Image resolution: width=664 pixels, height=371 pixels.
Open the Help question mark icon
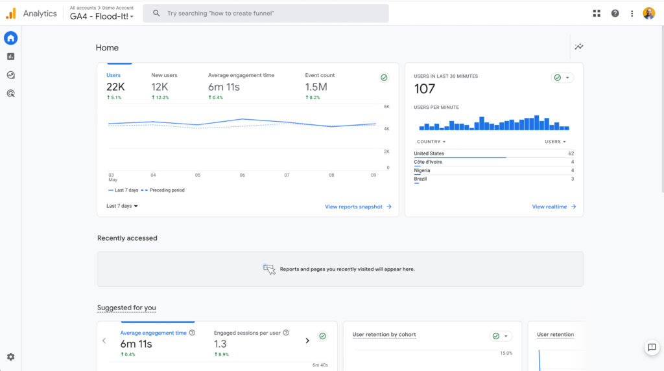[615, 14]
